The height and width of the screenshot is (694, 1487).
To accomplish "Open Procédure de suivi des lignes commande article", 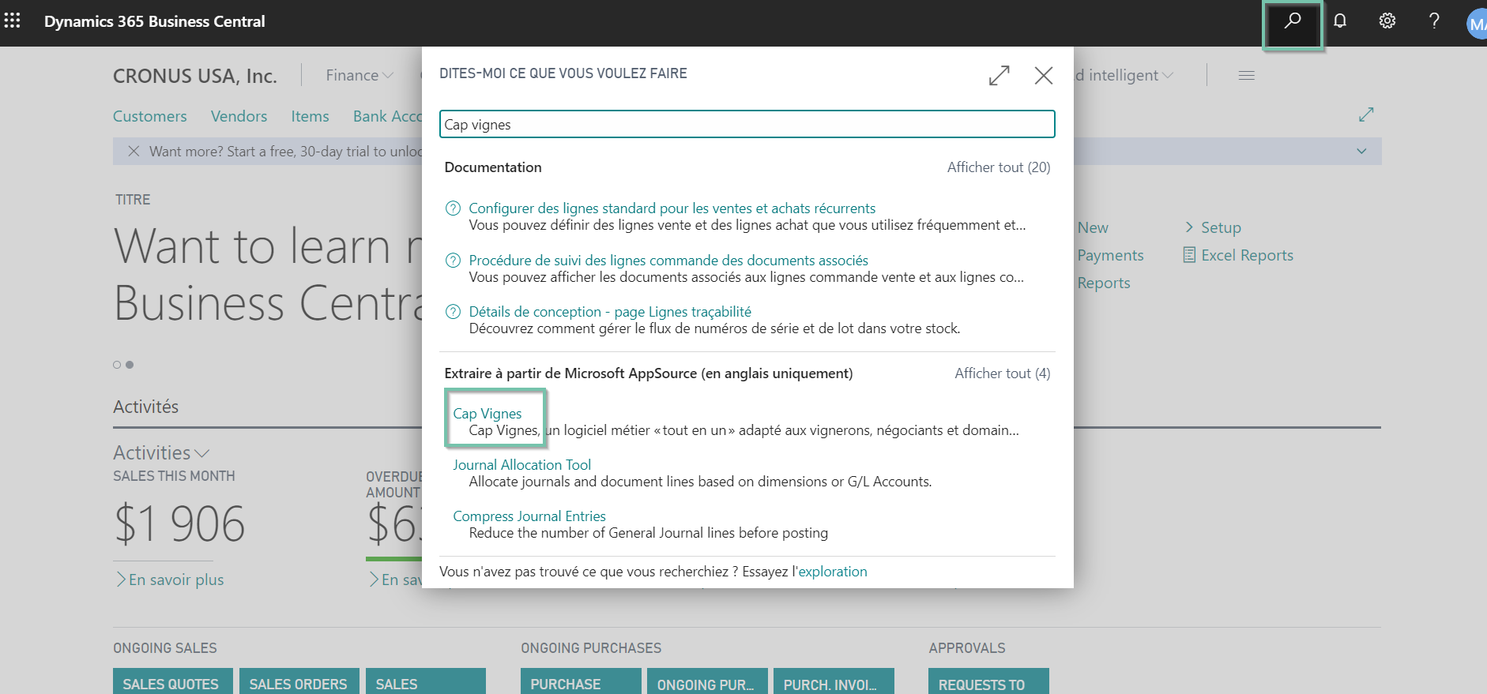I will coord(668,261).
